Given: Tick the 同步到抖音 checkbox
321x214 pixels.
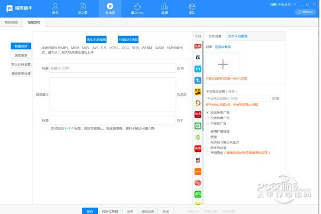Looking at the screenshot, I should click(208, 148).
